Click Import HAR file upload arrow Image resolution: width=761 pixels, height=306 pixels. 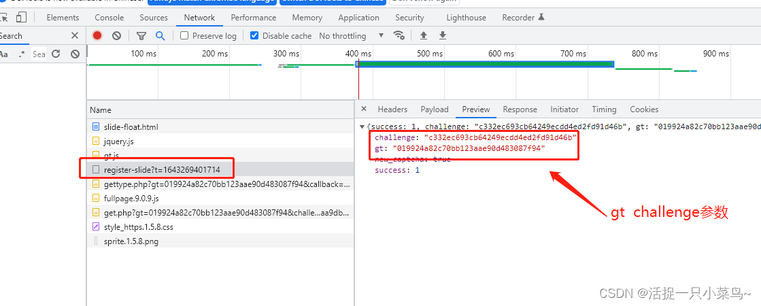click(424, 35)
